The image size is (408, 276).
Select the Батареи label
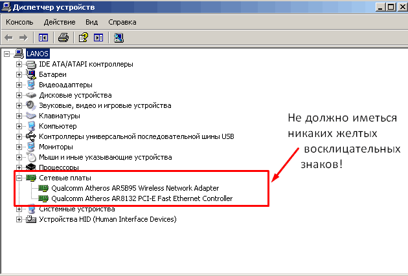(52, 74)
